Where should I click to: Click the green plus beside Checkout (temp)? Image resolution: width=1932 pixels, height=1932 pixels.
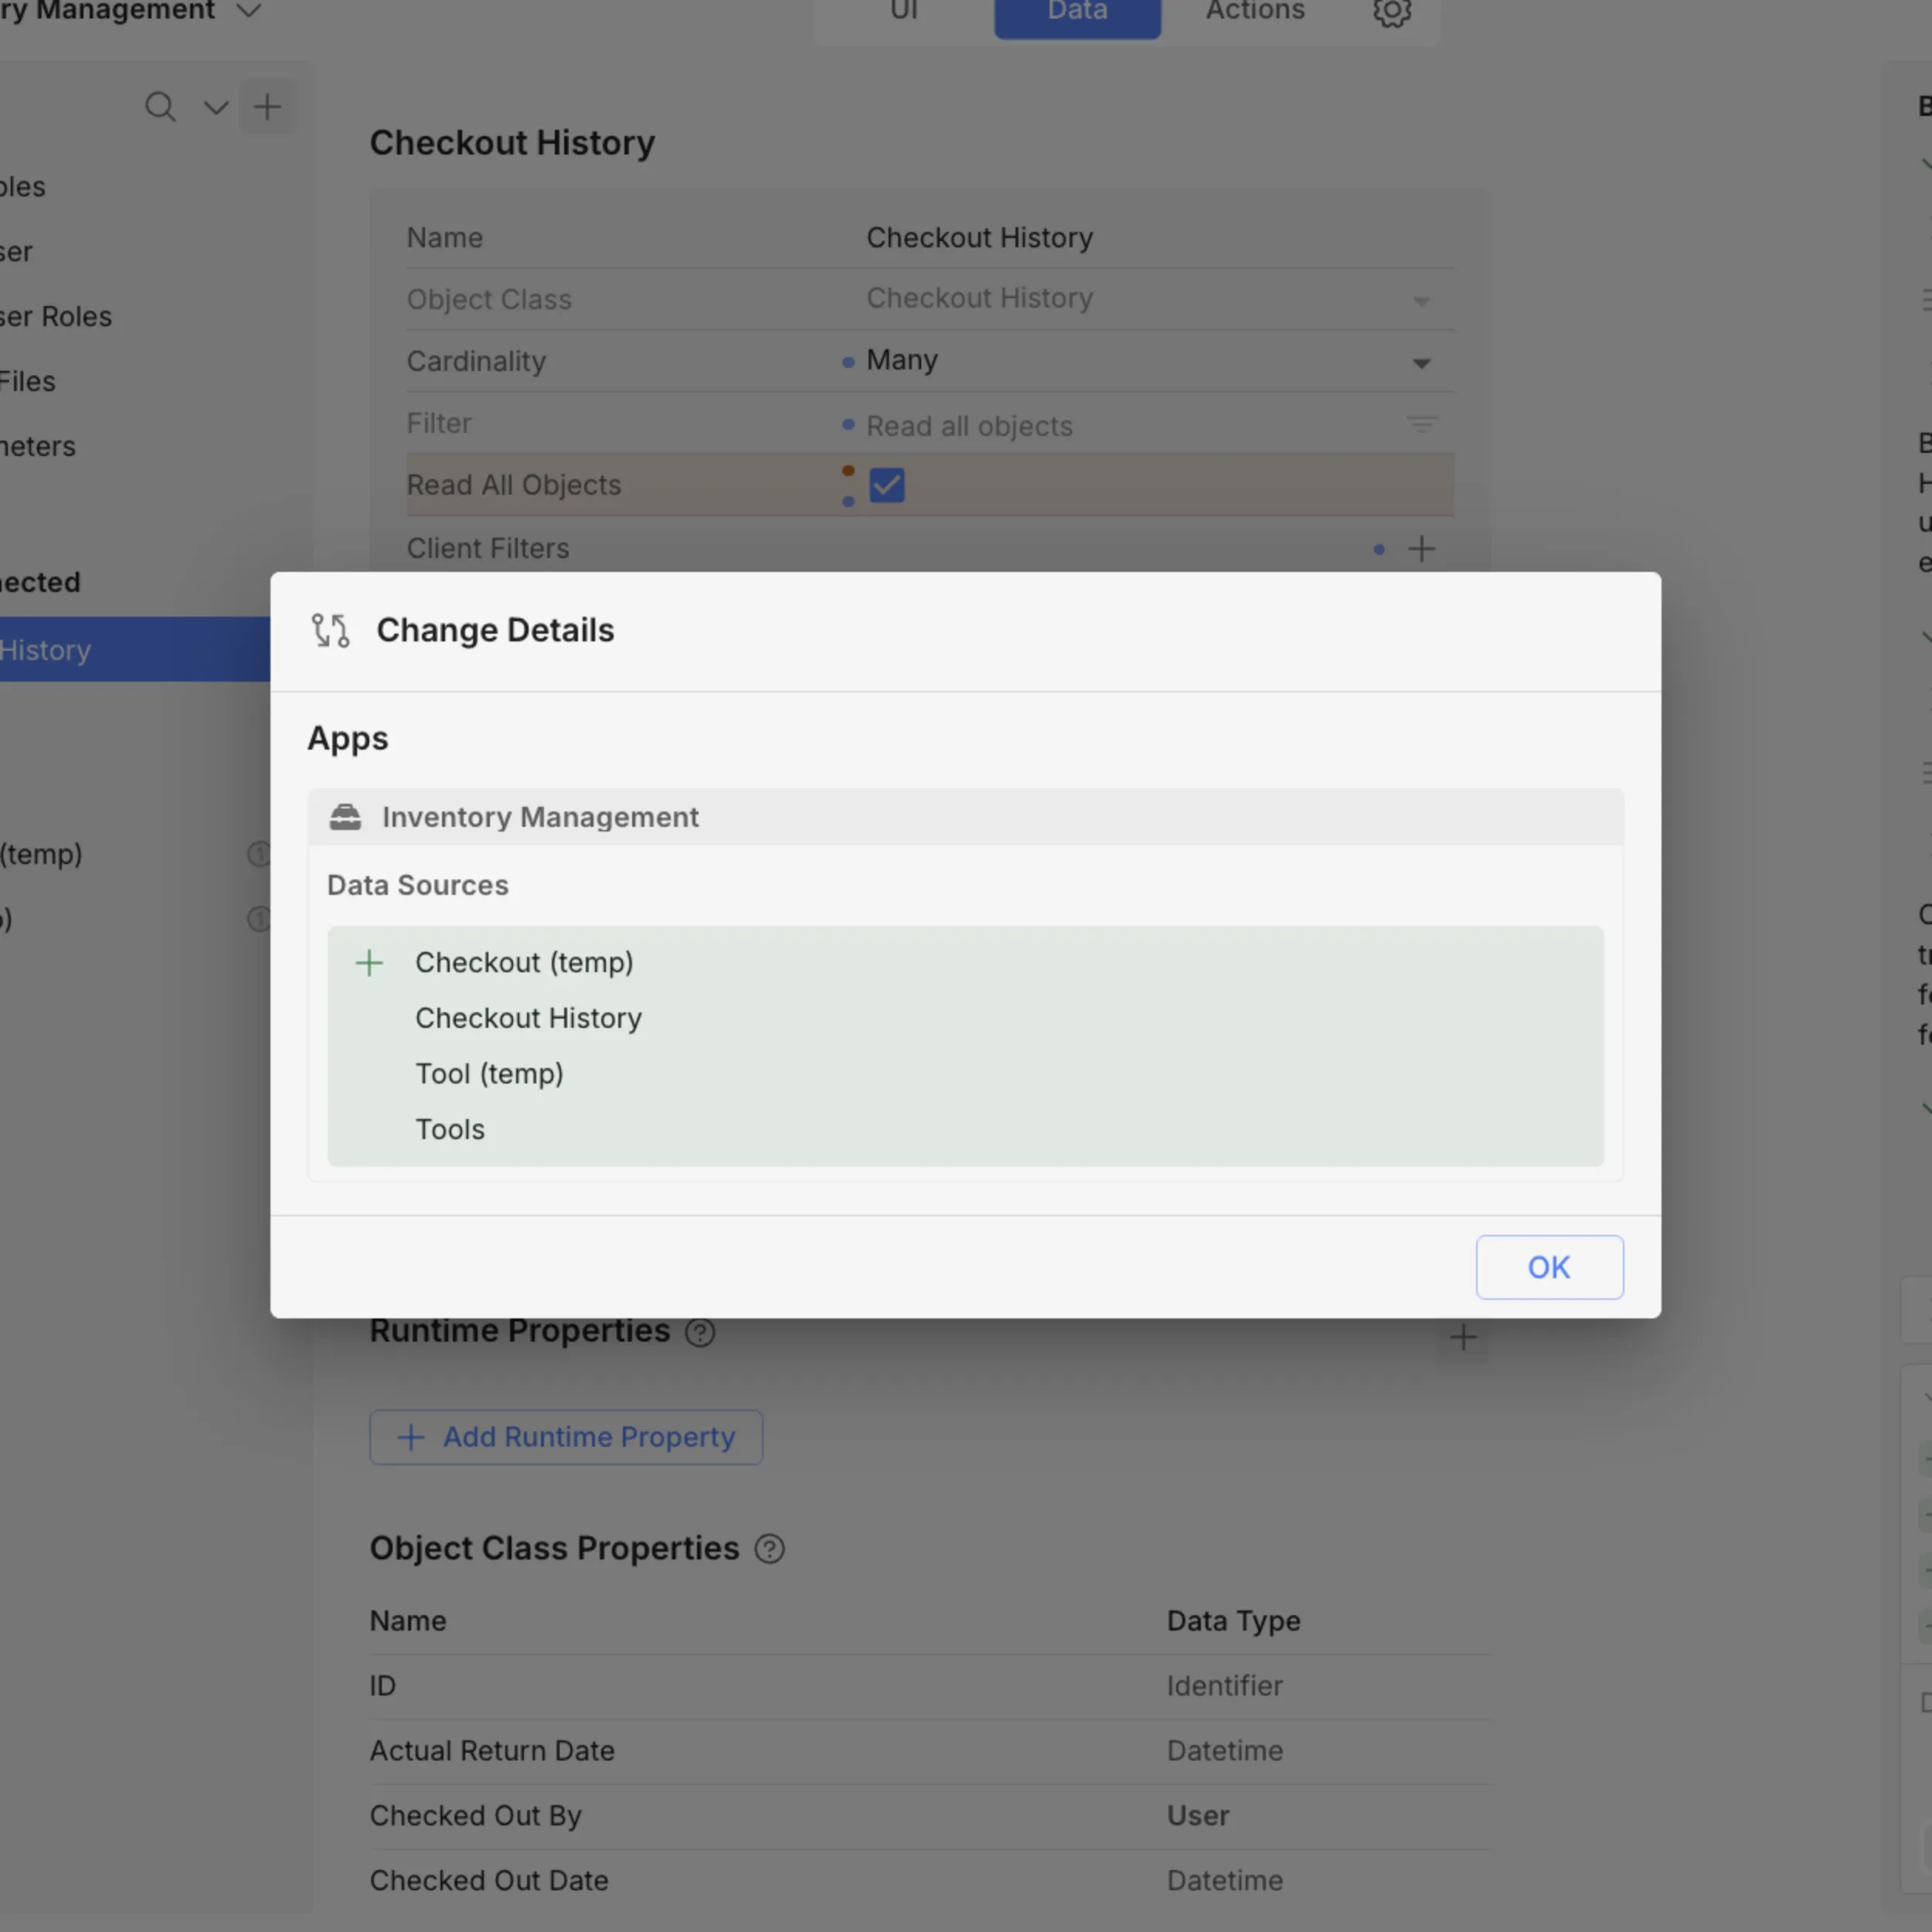click(369, 962)
